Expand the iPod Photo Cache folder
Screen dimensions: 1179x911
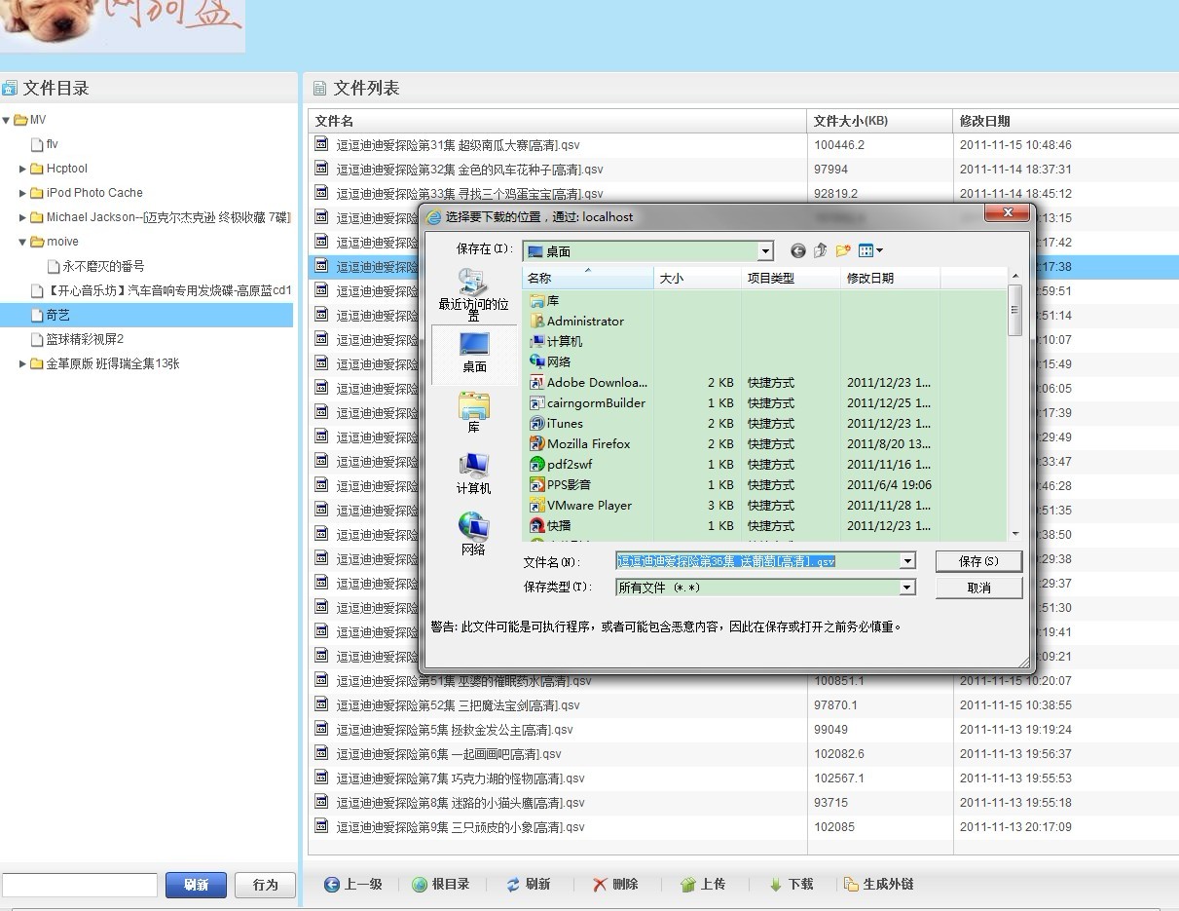(x=23, y=194)
